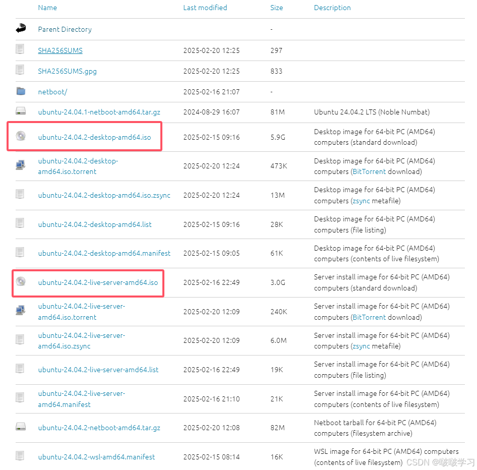Click the 240K size value
Screen dimensions: 477x470
coord(279,312)
